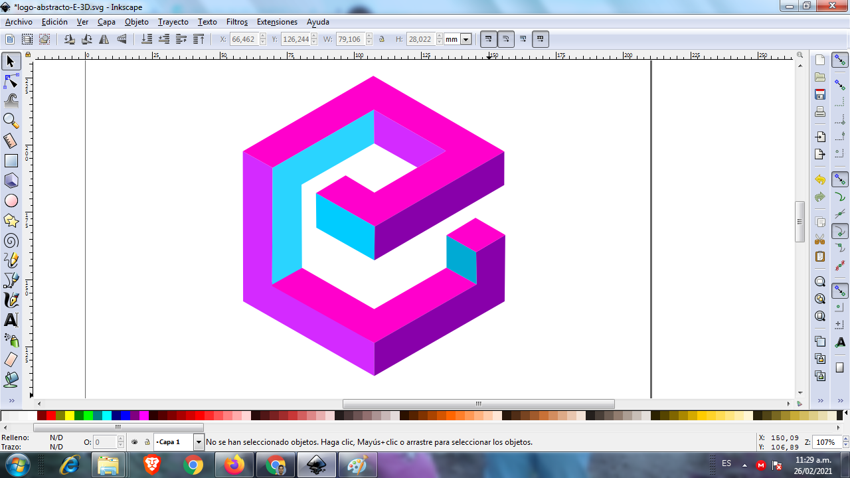Click the Import file icon
The height and width of the screenshot is (478, 850).
click(820, 137)
